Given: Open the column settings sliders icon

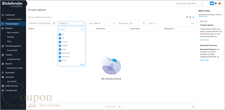Looking at the screenshot, I should [x=190, y=17].
